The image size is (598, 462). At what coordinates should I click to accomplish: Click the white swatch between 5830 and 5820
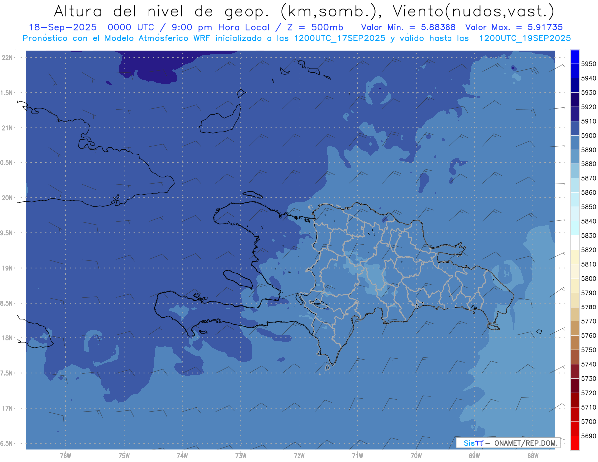click(x=575, y=242)
